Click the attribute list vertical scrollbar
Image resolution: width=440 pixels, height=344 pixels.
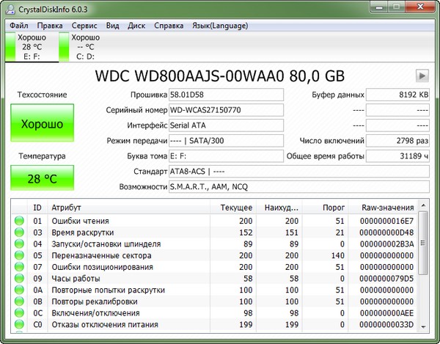423,271
